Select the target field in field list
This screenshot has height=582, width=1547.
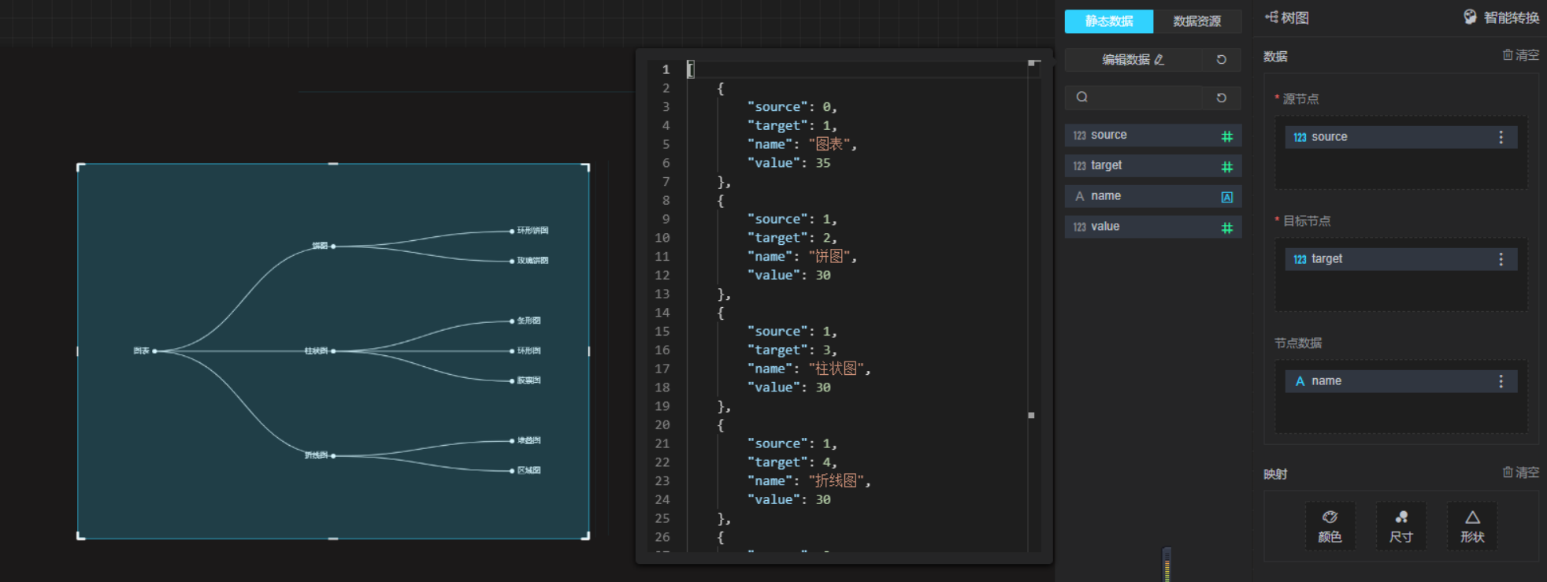(1153, 165)
